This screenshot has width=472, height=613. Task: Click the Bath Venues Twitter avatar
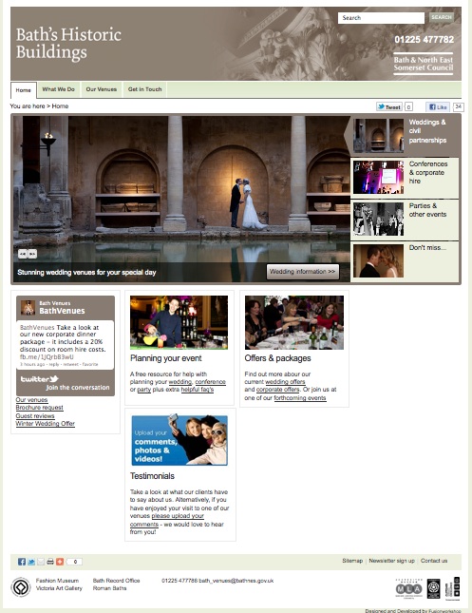[x=28, y=307]
